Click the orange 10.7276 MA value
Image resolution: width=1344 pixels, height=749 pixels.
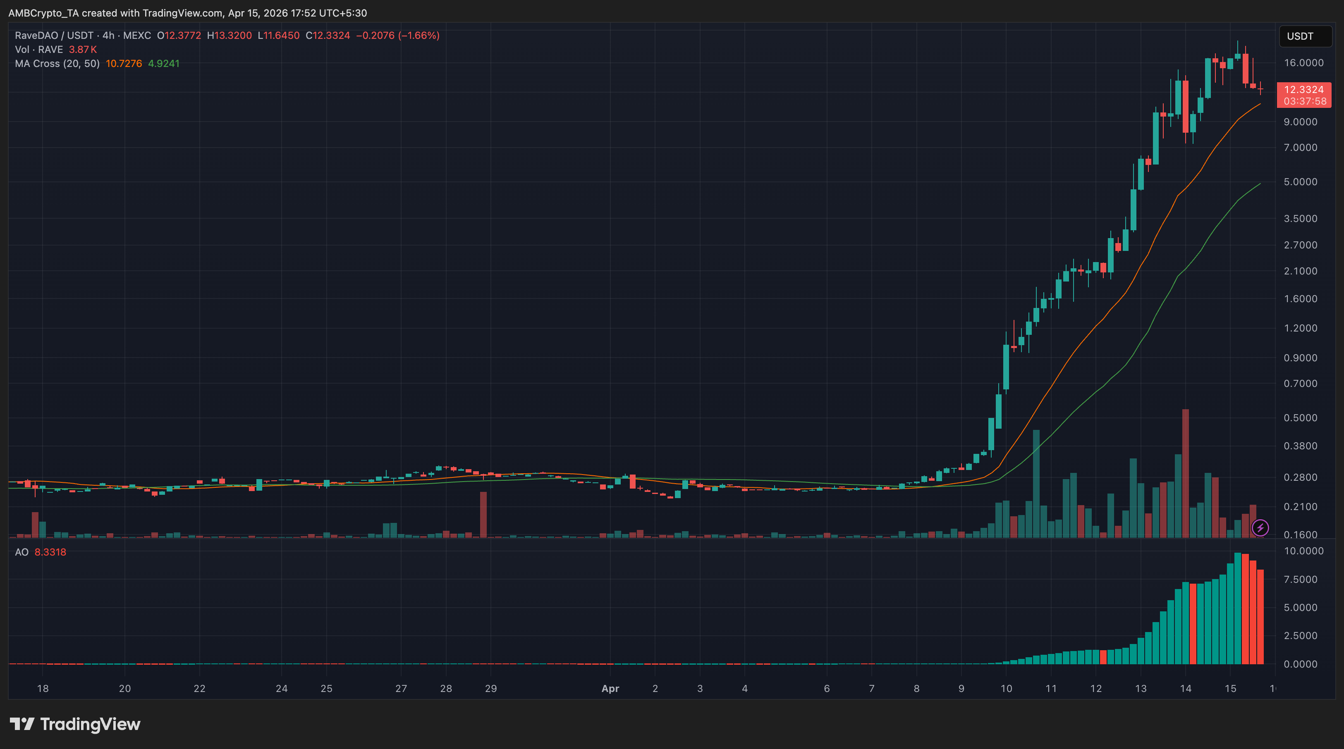point(124,64)
